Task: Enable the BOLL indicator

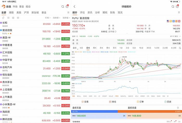Action: (79, 96)
